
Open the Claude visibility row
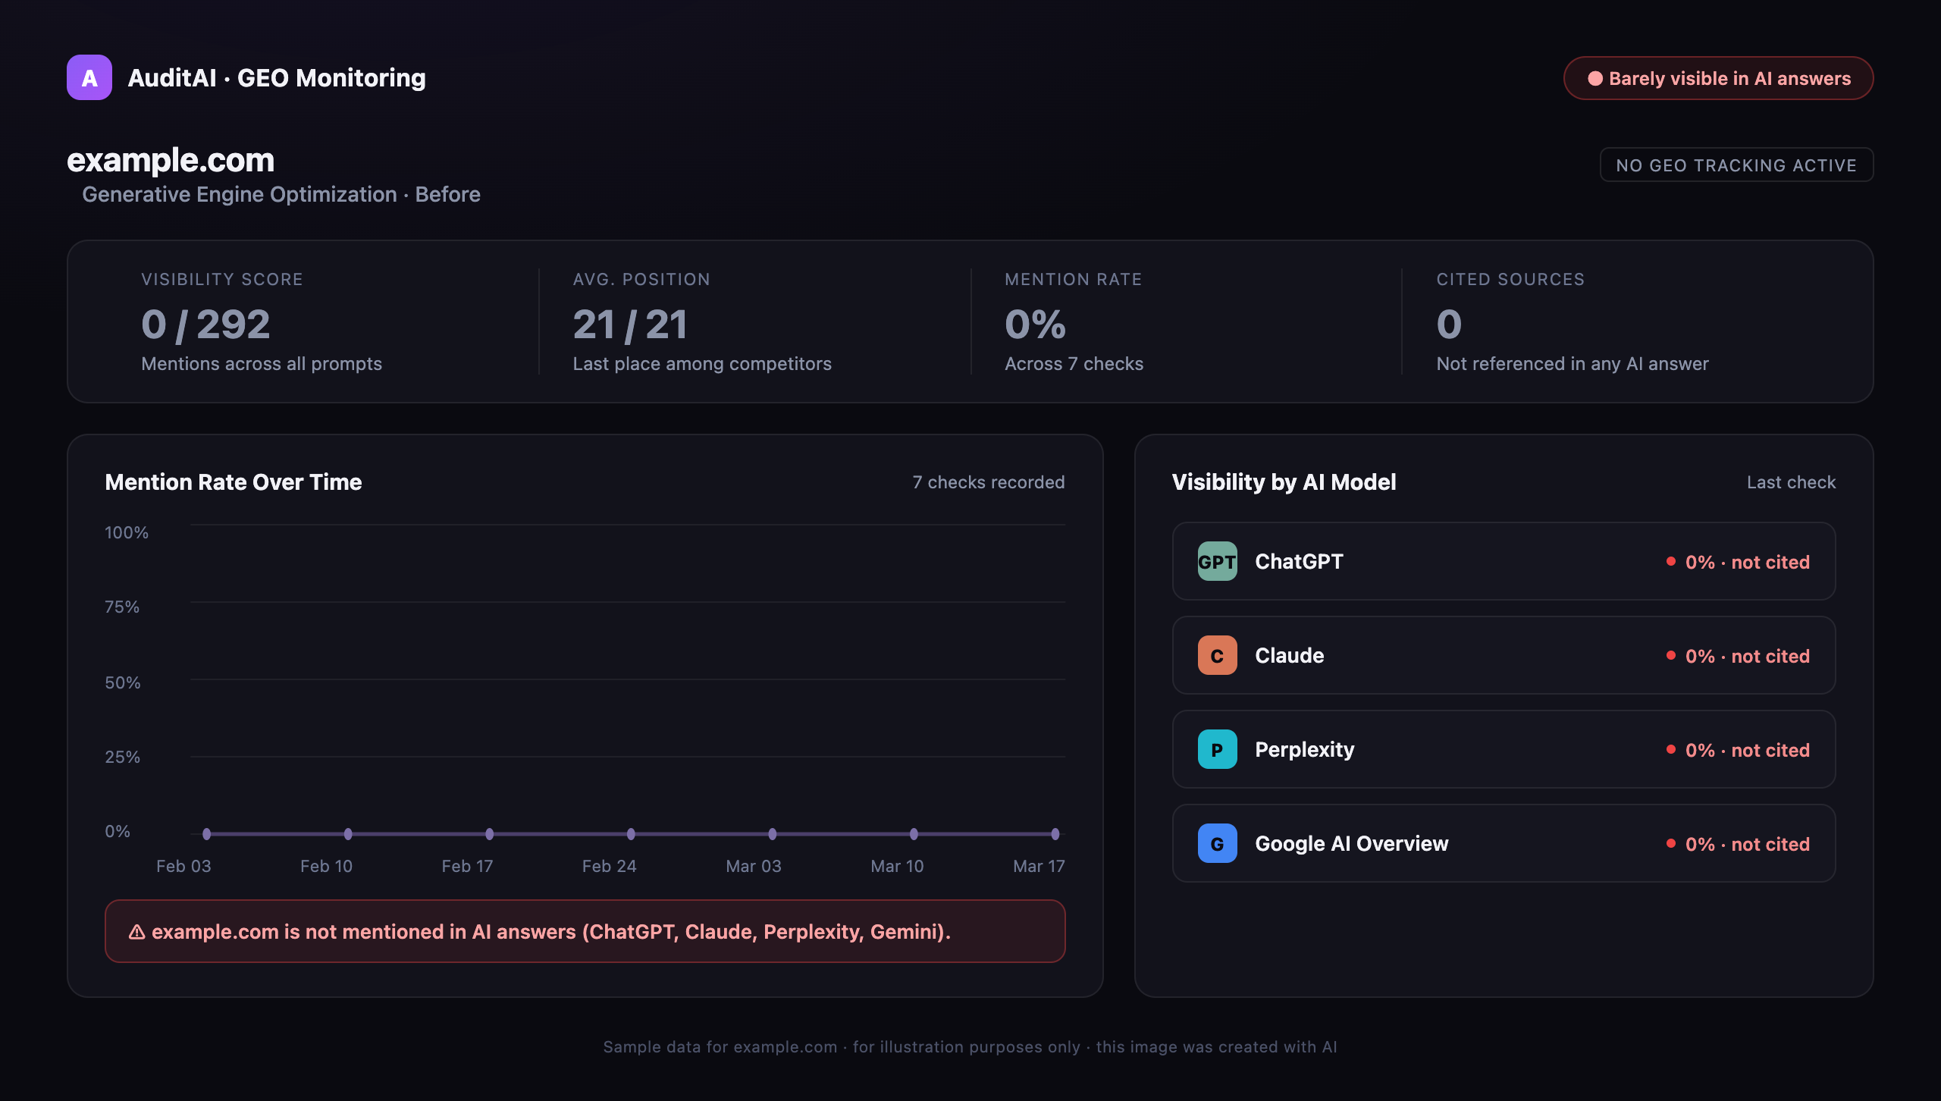[x=1504, y=655]
